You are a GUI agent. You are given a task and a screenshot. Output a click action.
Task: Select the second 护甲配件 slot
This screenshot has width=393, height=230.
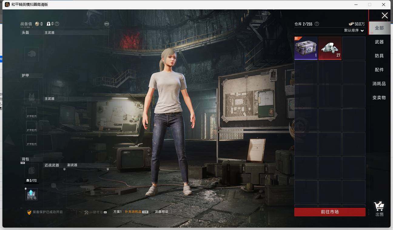(x=32, y=126)
